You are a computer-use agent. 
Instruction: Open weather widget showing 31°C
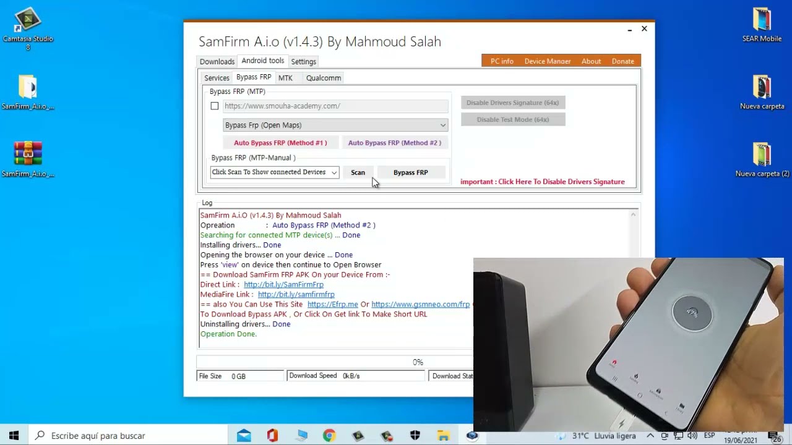(x=596, y=436)
